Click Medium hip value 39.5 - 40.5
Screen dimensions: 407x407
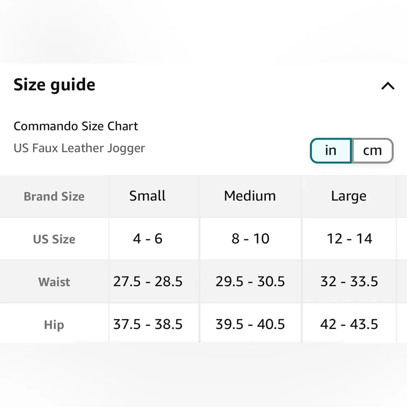(250, 324)
